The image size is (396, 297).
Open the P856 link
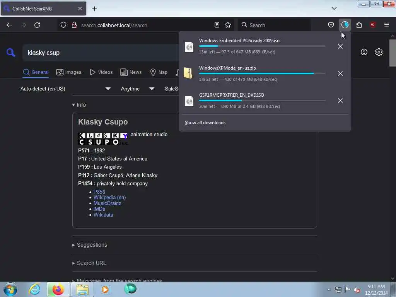tap(99, 192)
